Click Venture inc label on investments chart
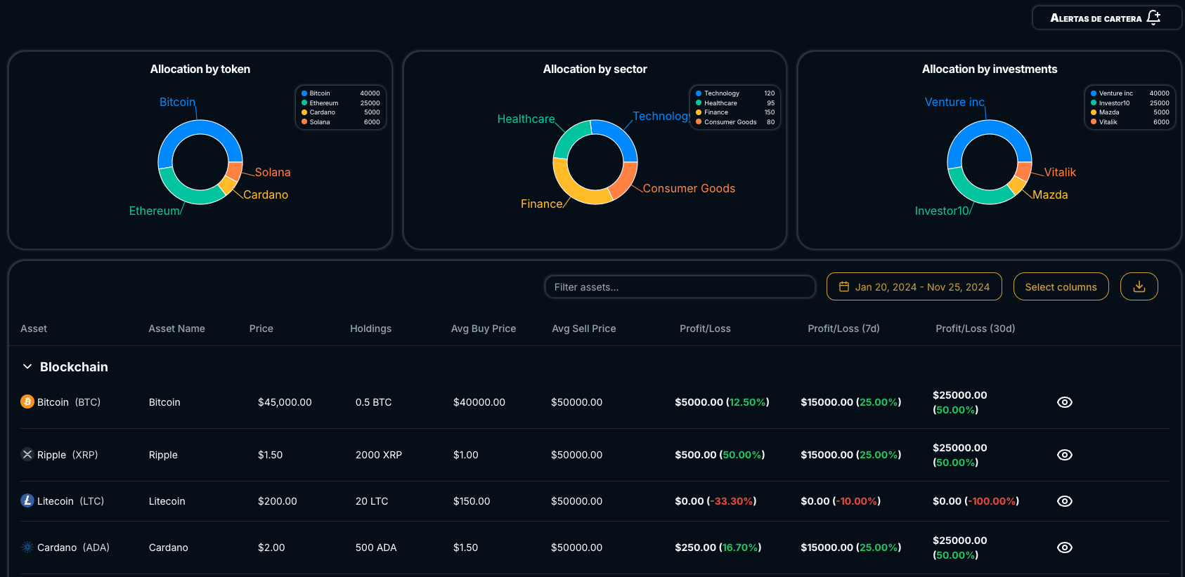Image resolution: width=1185 pixels, height=577 pixels. pos(954,102)
